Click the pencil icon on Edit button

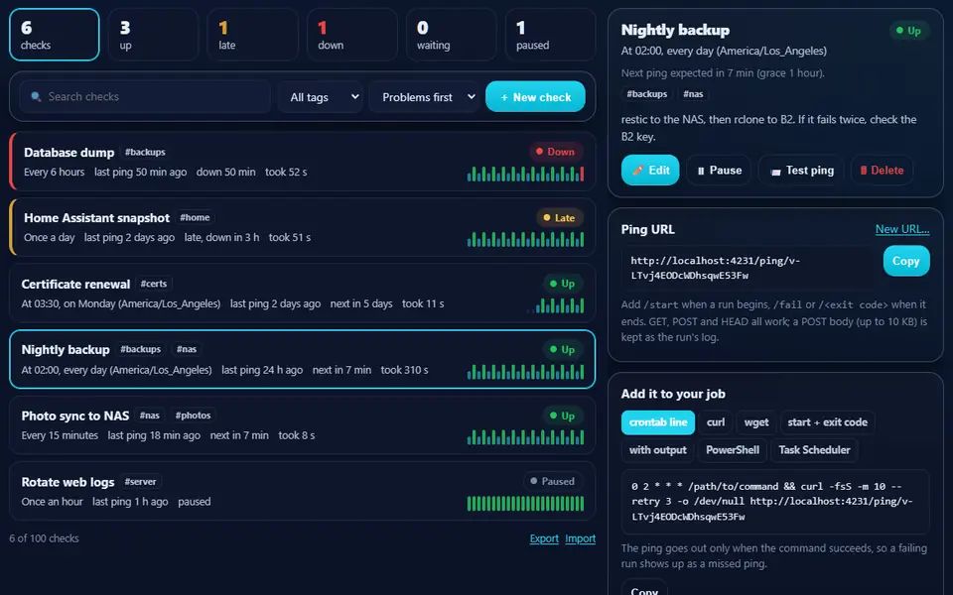pyautogui.click(x=637, y=171)
